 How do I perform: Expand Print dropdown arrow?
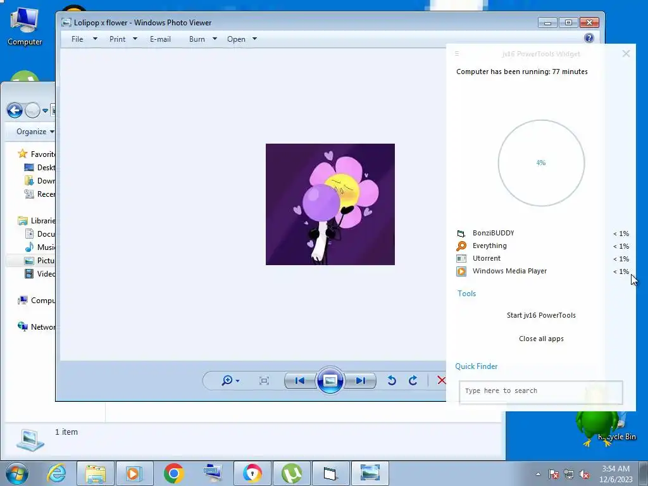tap(135, 39)
